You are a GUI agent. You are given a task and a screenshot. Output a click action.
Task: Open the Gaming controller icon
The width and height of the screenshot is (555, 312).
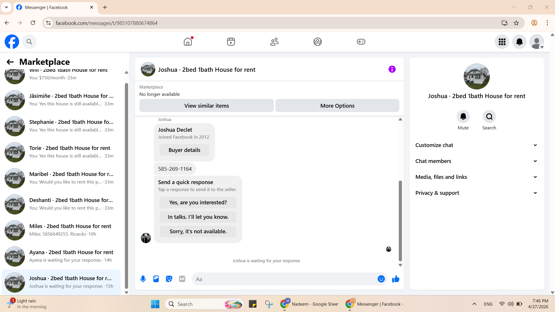[x=361, y=42]
